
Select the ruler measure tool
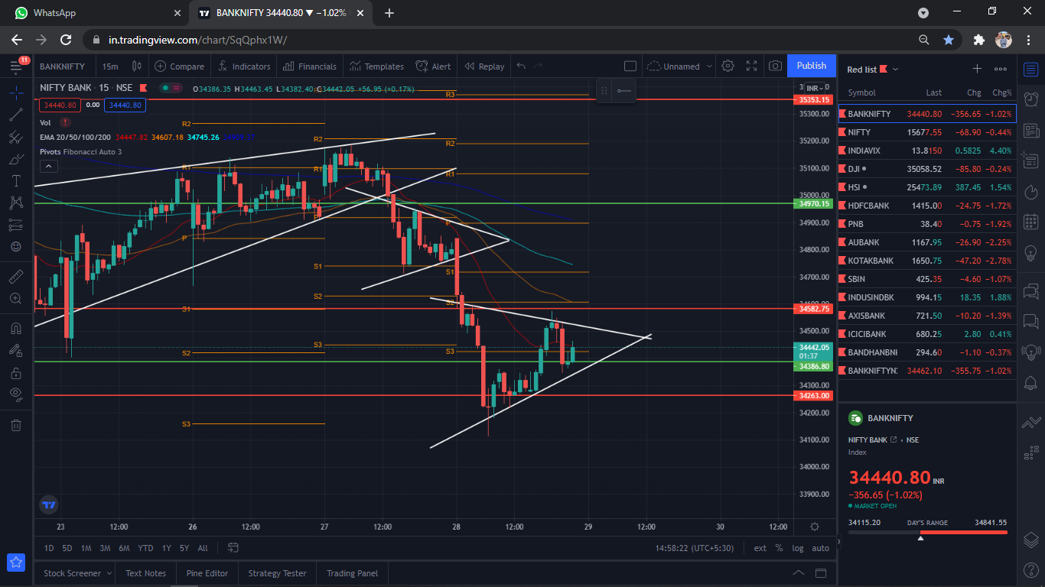(16, 276)
